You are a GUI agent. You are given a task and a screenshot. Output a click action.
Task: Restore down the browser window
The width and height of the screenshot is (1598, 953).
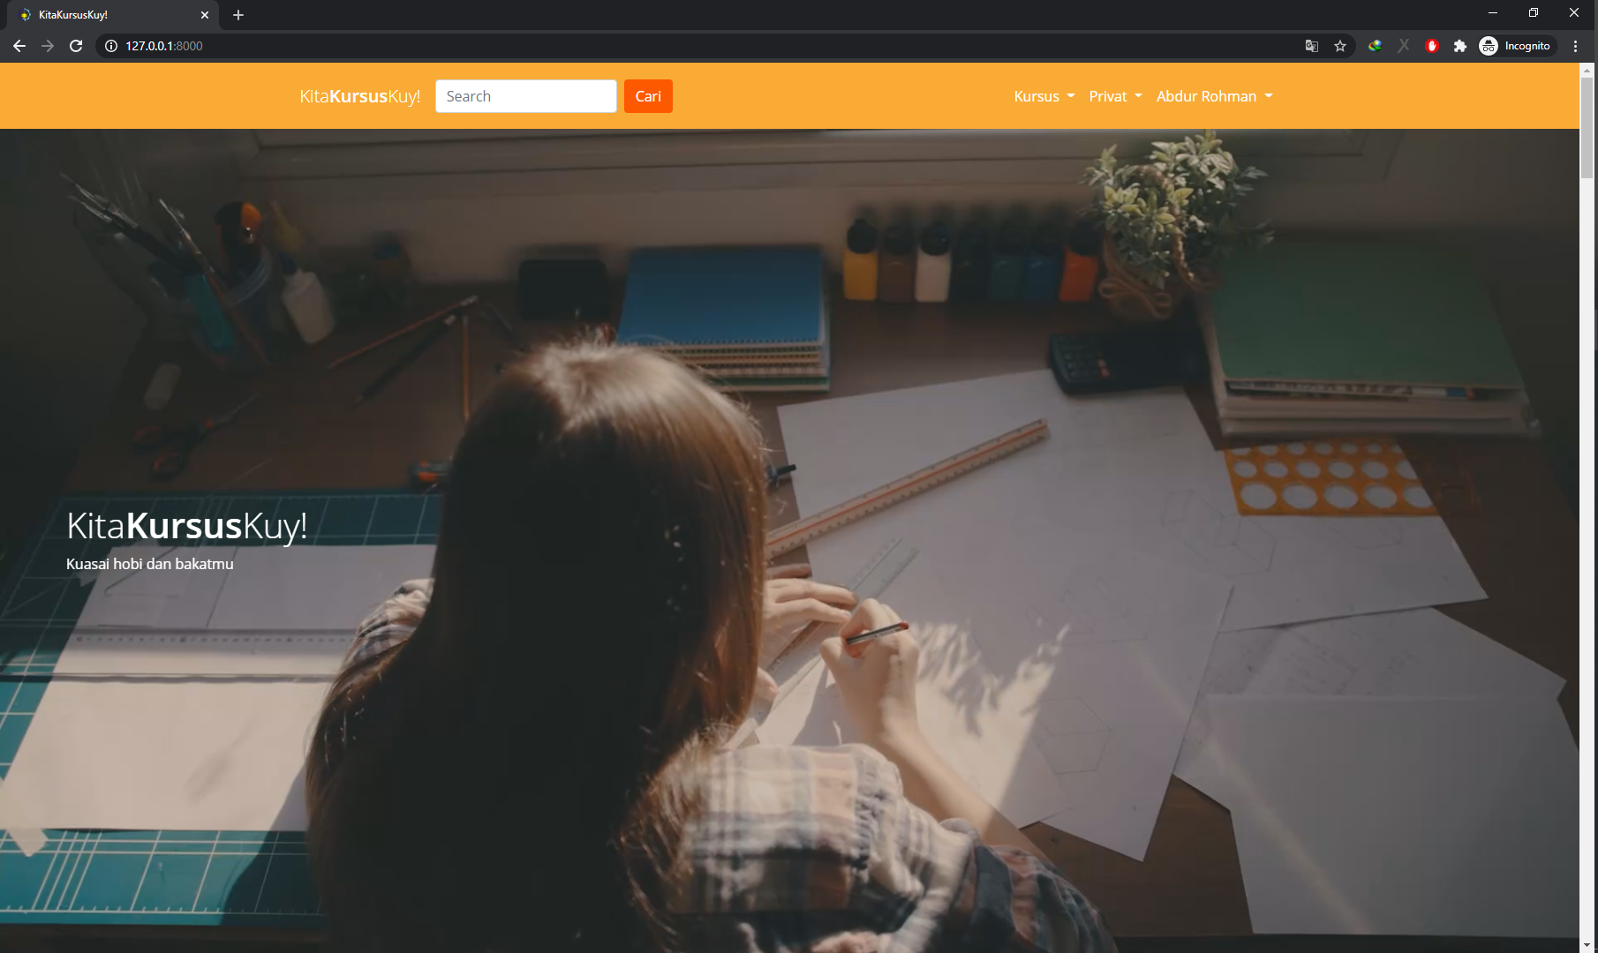click(x=1534, y=13)
